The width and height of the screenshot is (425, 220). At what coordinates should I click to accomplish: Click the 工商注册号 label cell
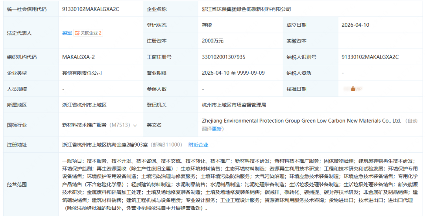[x=170, y=57]
